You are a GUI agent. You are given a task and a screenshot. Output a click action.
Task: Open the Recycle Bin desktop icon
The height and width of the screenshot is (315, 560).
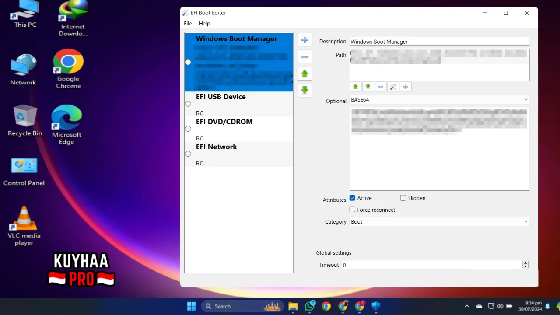[x=25, y=121]
